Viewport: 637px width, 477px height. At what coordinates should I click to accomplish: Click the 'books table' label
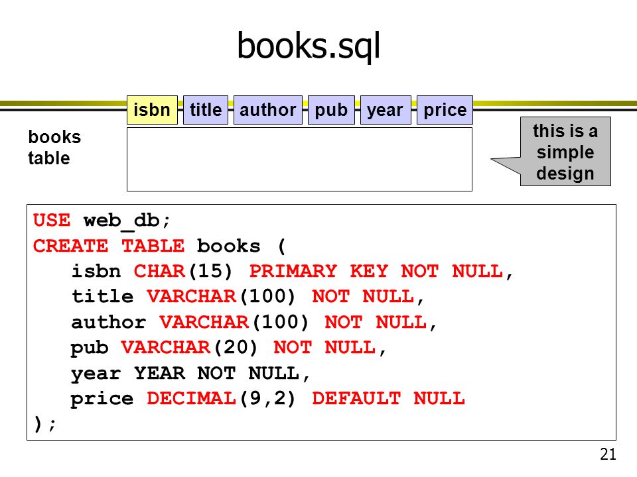click(x=54, y=148)
